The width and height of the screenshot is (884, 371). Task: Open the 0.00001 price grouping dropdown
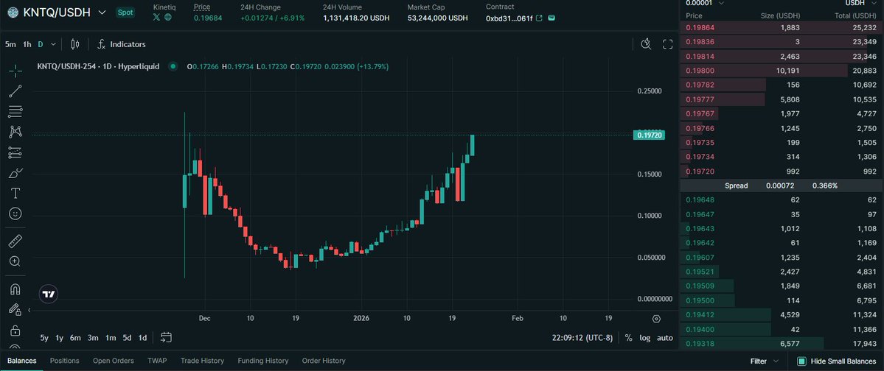pyautogui.click(x=705, y=3)
